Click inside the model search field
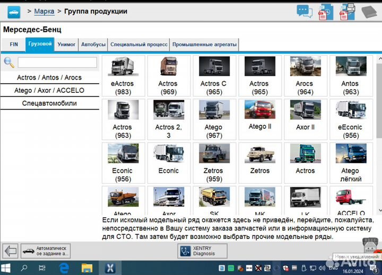This screenshot has width=382, height=275. [x=57, y=63]
